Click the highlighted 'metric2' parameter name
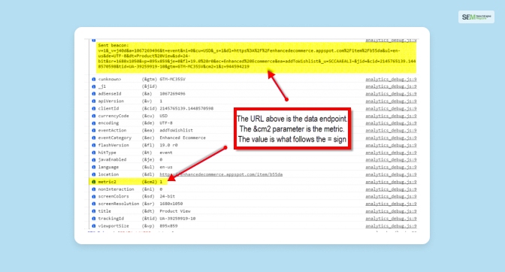Screen dimensions: 505x272 107,182
